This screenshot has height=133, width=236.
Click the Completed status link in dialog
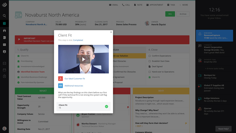point(78,40)
